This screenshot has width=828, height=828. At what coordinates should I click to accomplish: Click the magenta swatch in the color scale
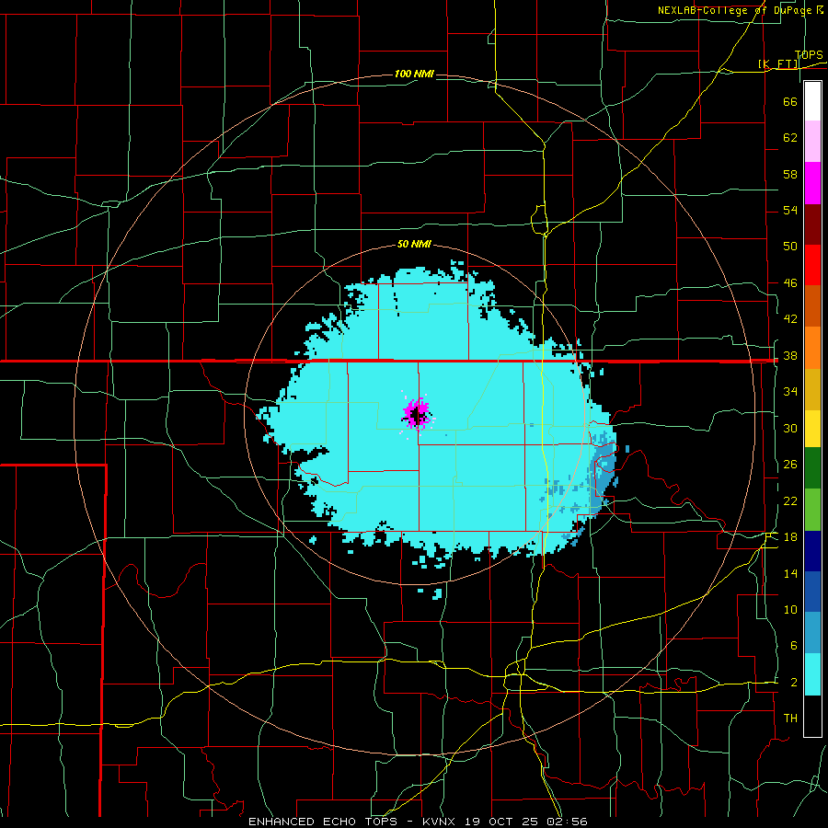(x=812, y=183)
